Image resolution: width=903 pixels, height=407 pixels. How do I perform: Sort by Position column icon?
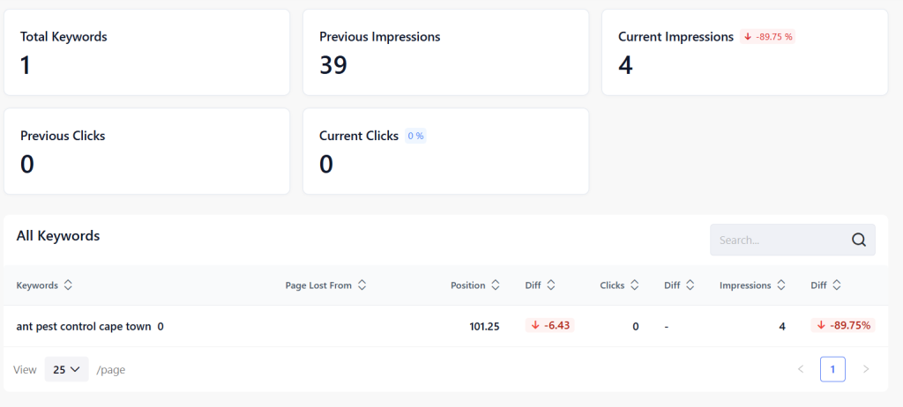(496, 285)
